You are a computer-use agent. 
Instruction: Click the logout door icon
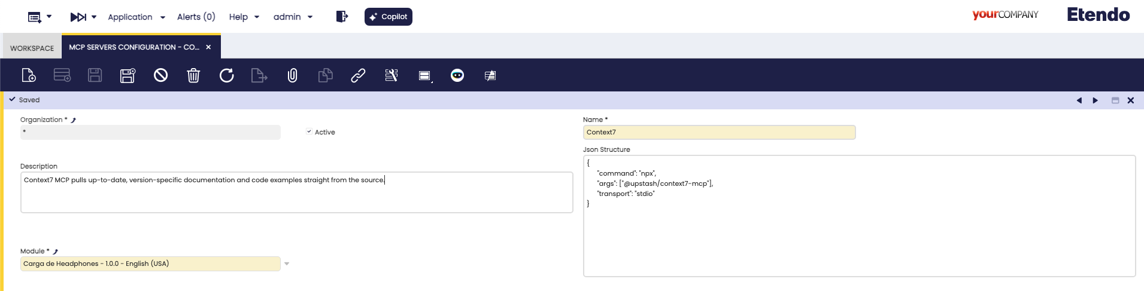tap(342, 17)
